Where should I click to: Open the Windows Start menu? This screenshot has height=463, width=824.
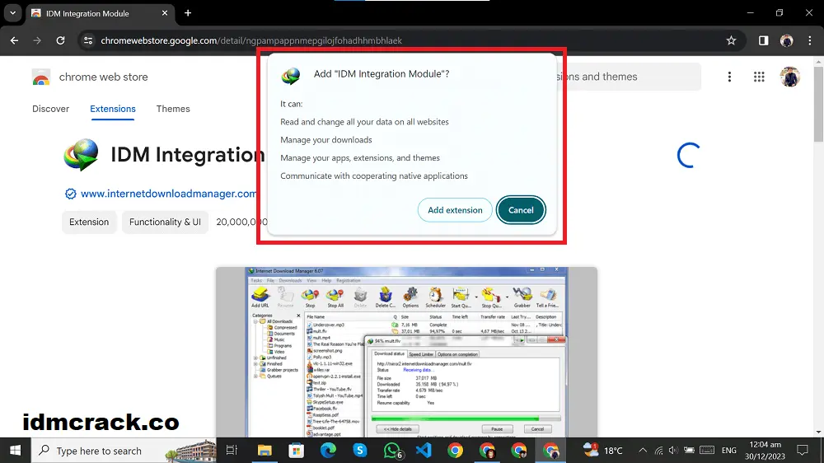pyautogui.click(x=15, y=451)
